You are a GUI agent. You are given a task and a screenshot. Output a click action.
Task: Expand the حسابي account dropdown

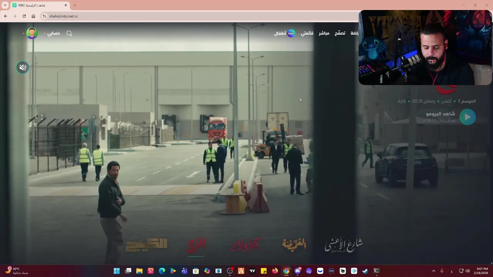pos(52,33)
